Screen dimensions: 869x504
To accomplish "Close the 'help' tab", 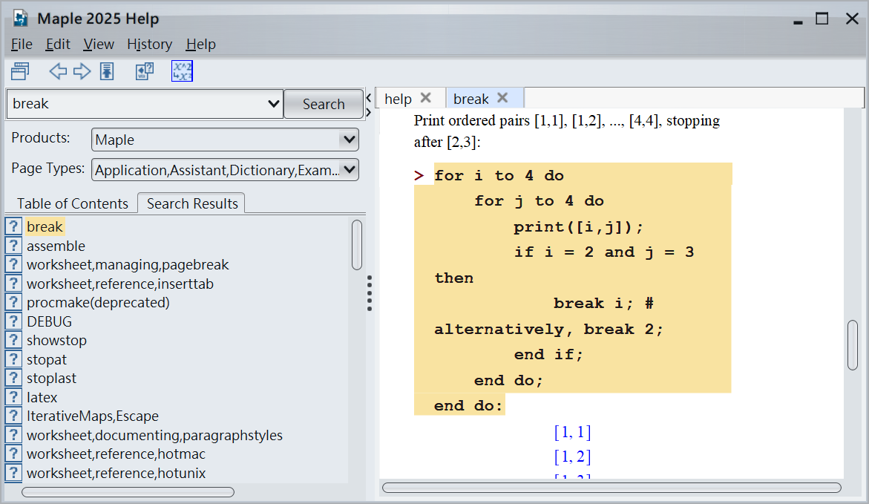I will coord(425,98).
